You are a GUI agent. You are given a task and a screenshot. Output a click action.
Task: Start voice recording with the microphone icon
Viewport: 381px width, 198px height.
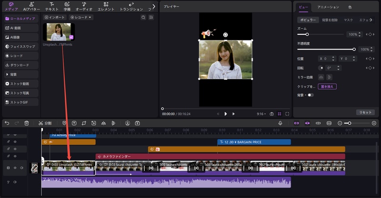280,123
